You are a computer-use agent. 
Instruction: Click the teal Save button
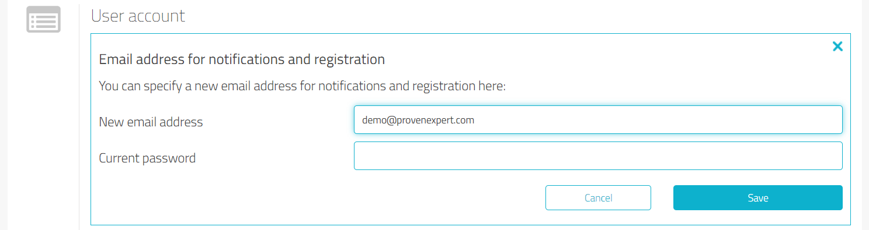[x=758, y=198]
